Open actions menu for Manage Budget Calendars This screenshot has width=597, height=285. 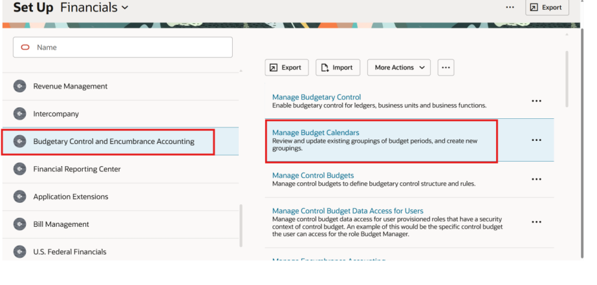click(x=536, y=140)
